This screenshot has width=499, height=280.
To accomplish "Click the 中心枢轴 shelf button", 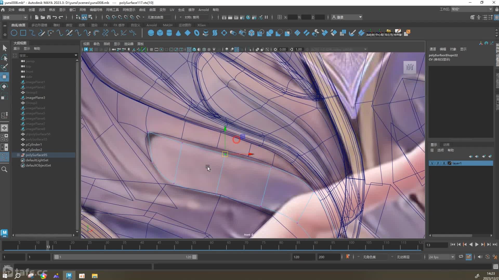I will coord(379,33).
